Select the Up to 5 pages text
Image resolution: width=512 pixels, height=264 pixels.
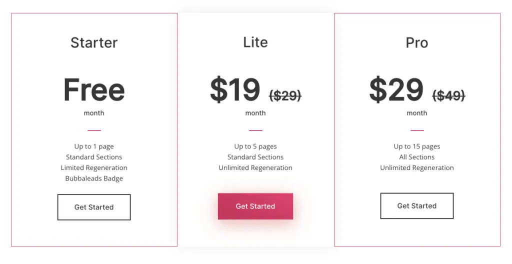pos(255,146)
